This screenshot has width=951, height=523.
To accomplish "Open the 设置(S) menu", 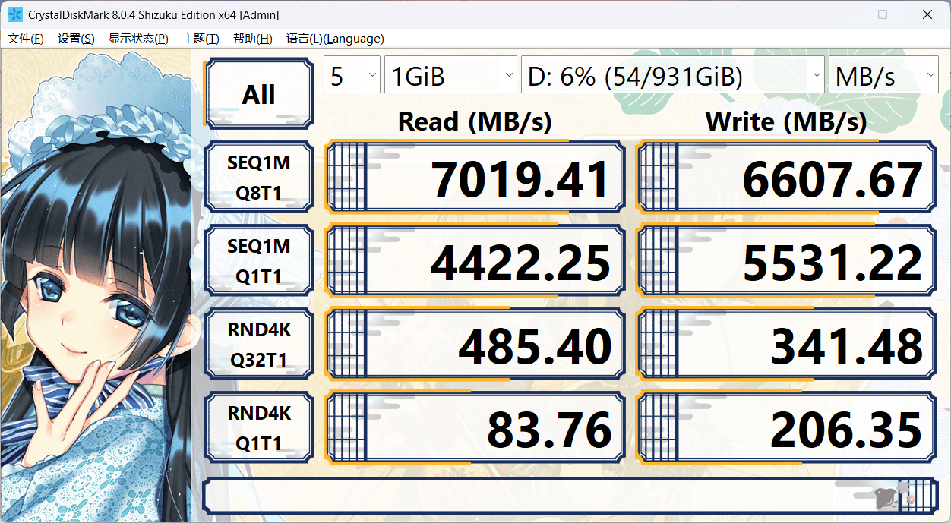I will (x=76, y=39).
